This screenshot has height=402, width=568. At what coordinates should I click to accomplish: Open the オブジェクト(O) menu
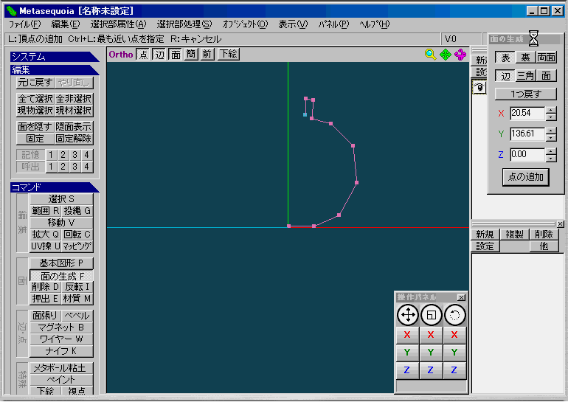click(245, 24)
